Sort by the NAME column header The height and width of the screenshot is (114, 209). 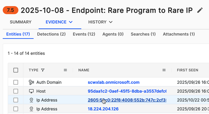click(x=84, y=70)
